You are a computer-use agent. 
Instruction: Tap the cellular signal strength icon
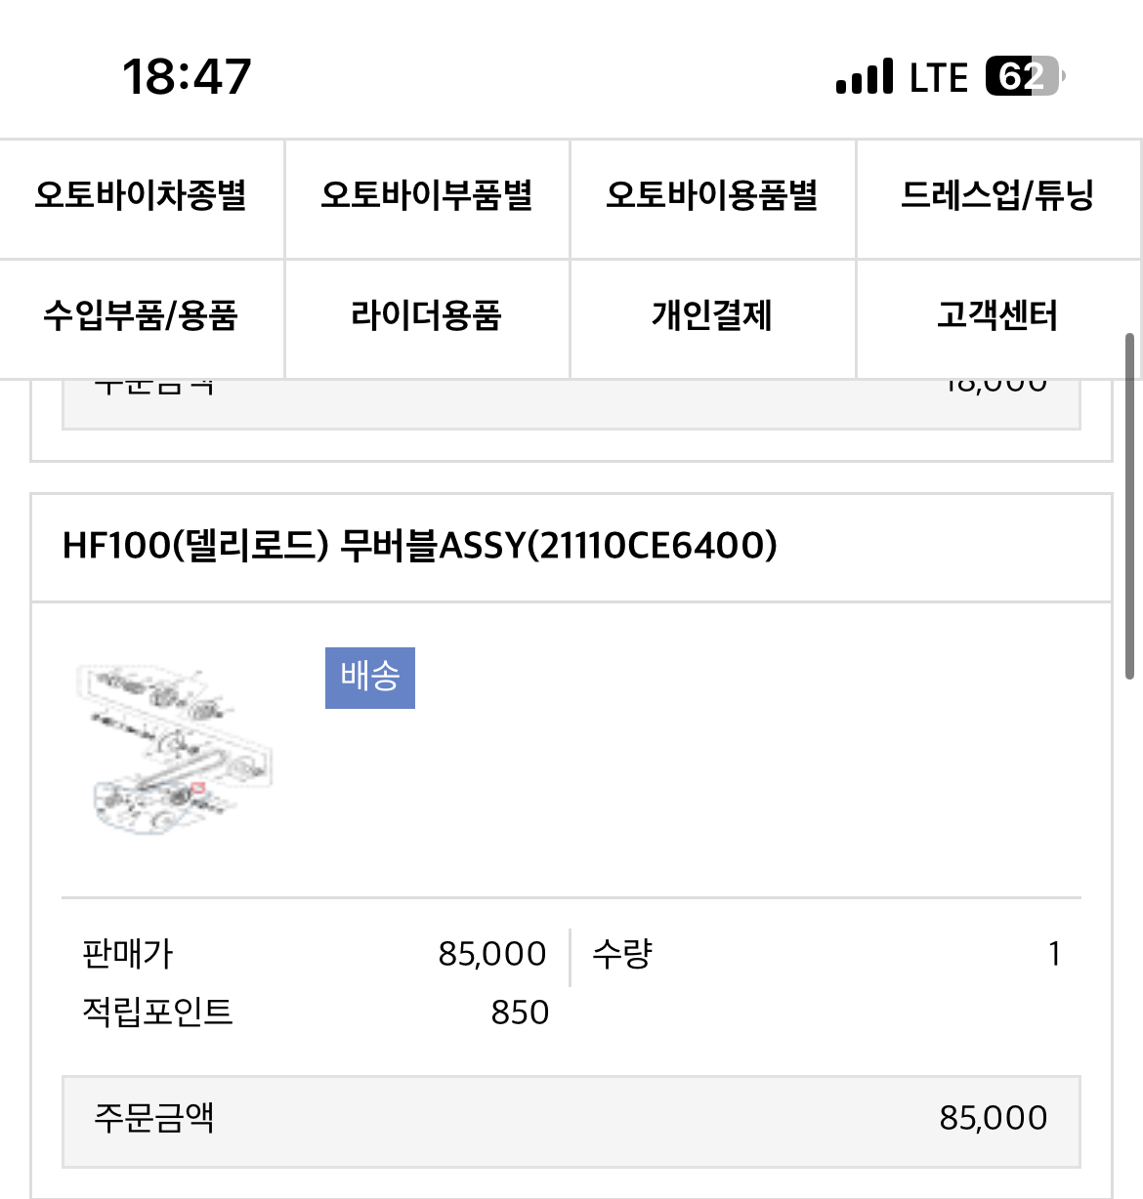pyautogui.click(x=865, y=77)
